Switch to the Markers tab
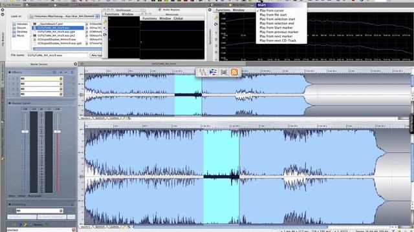Viewport: 414px width, 232px height. (217, 5)
